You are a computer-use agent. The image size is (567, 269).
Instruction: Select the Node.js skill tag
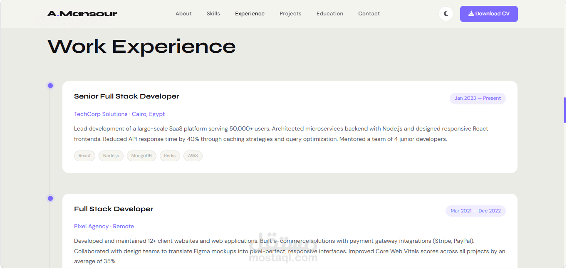pos(111,156)
